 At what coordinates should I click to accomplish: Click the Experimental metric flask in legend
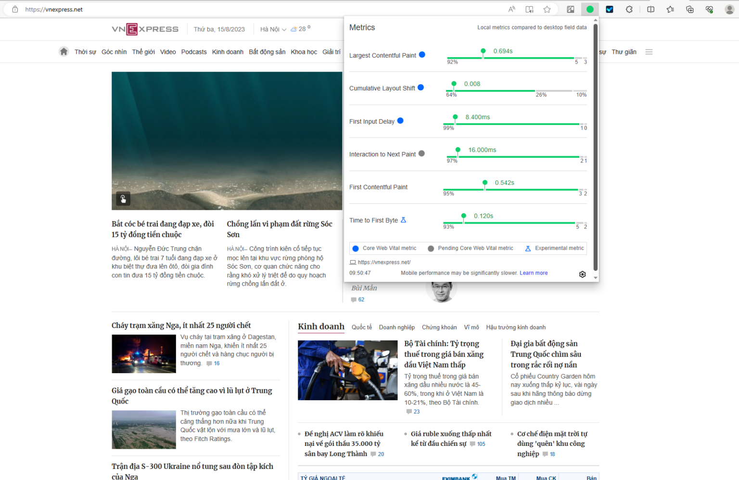(x=528, y=249)
